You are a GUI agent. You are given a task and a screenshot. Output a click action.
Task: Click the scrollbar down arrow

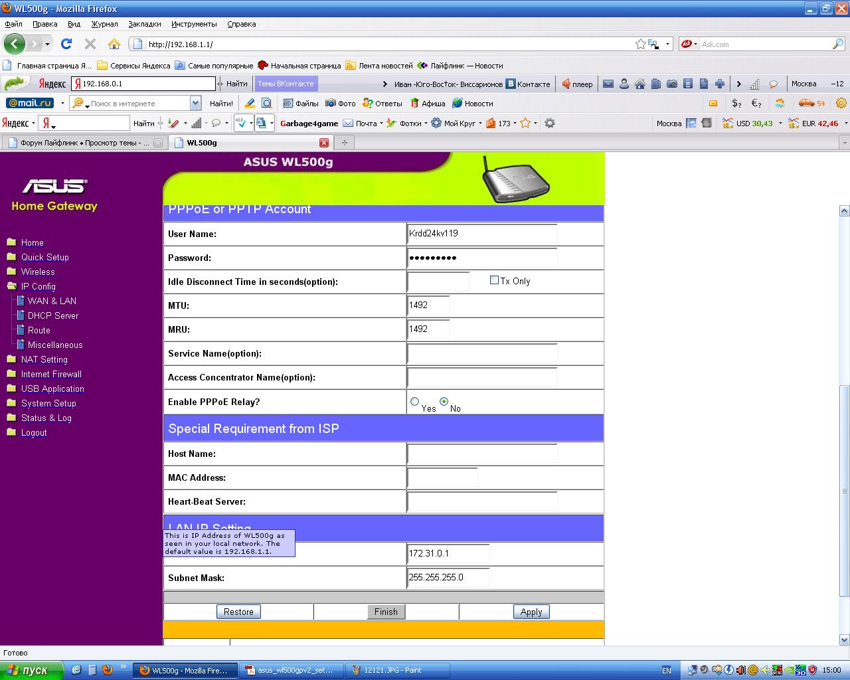[845, 639]
